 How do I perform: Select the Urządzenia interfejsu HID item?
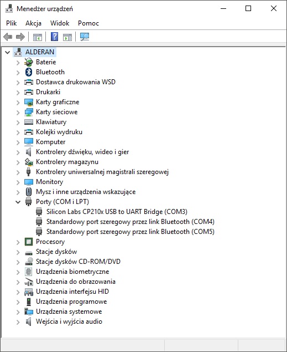(72, 292)
